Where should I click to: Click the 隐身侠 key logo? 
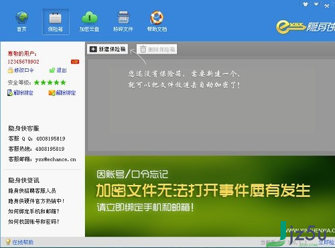coord(306,27)
